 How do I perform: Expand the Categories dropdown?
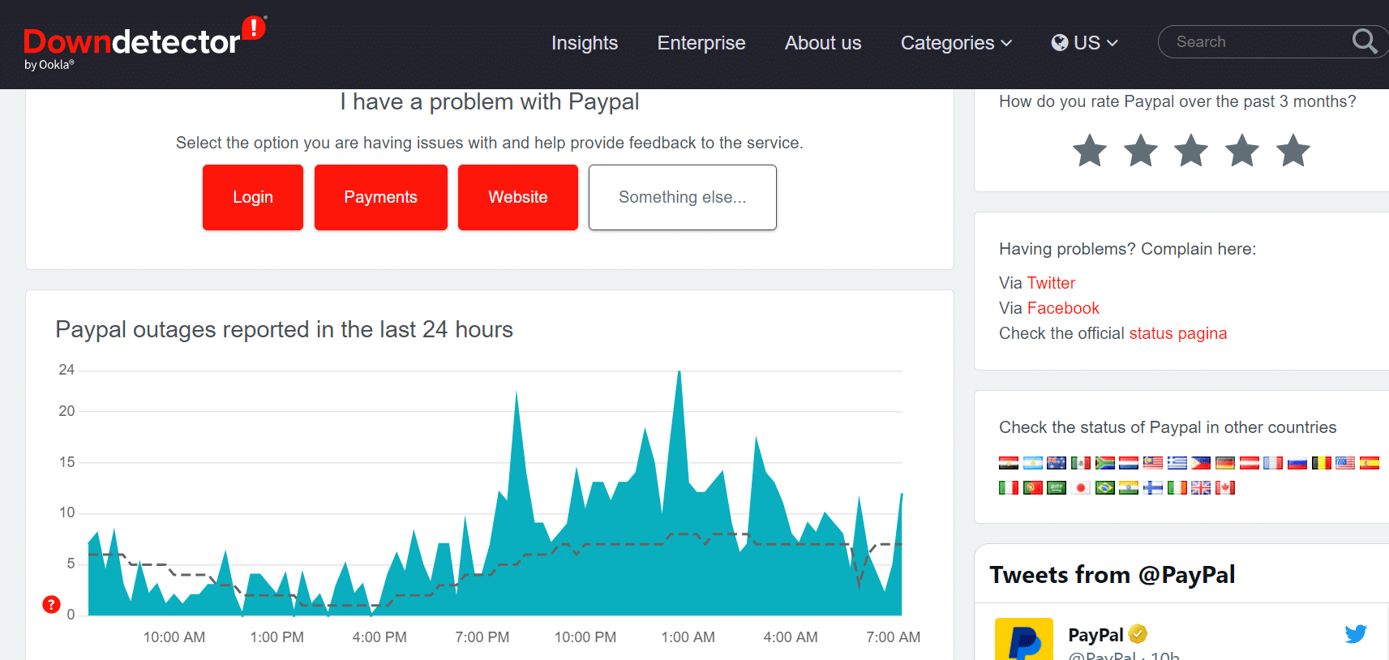click(x=956, y=43)
